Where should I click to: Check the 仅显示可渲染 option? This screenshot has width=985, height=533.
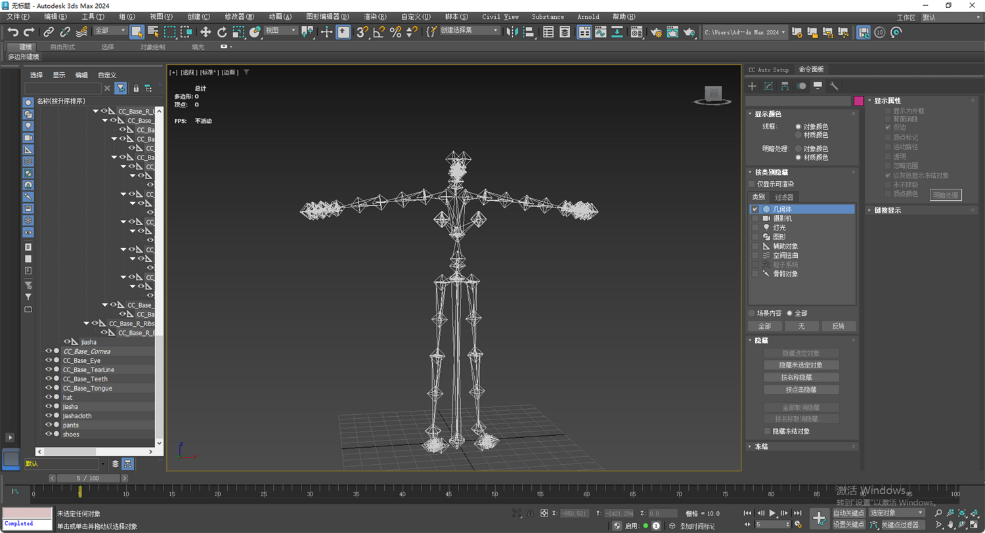click(753, 184)
